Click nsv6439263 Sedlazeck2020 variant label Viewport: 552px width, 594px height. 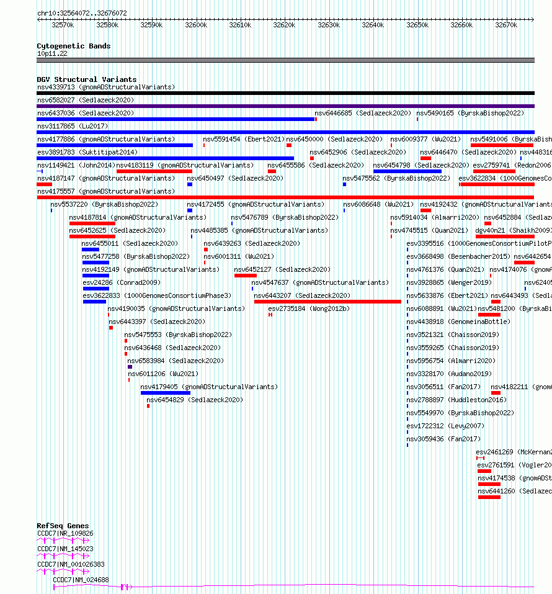click(x=252, y=243)
